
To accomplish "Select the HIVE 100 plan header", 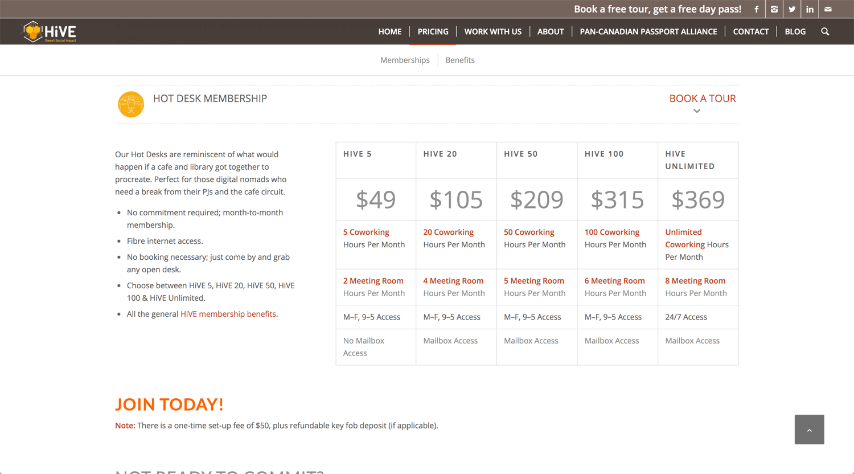I will point(618,160).
